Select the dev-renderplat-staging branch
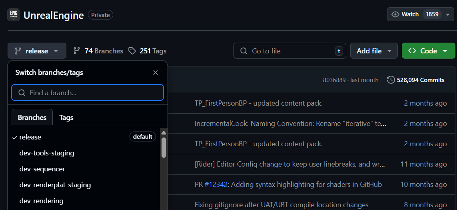Screen dimensions: 457x210 click(x=84, y=185)
